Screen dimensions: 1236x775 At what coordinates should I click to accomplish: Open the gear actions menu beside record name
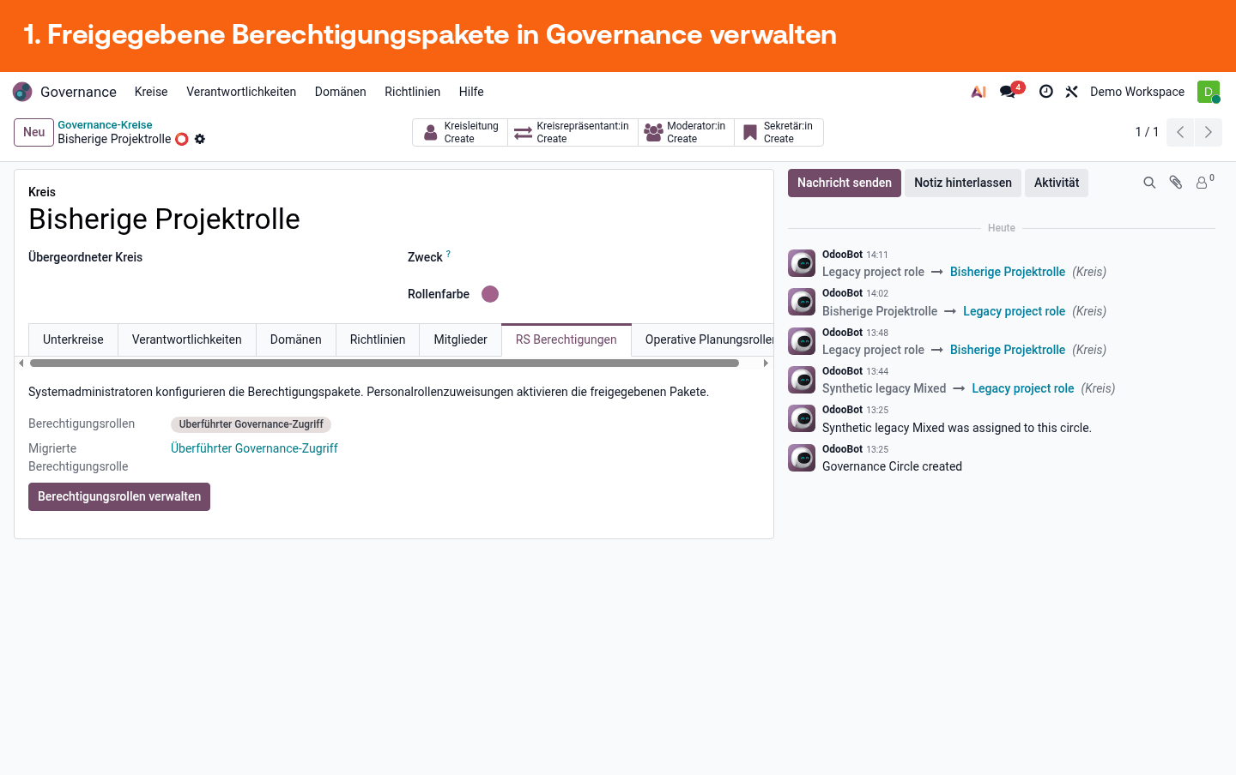pos(200,139)
